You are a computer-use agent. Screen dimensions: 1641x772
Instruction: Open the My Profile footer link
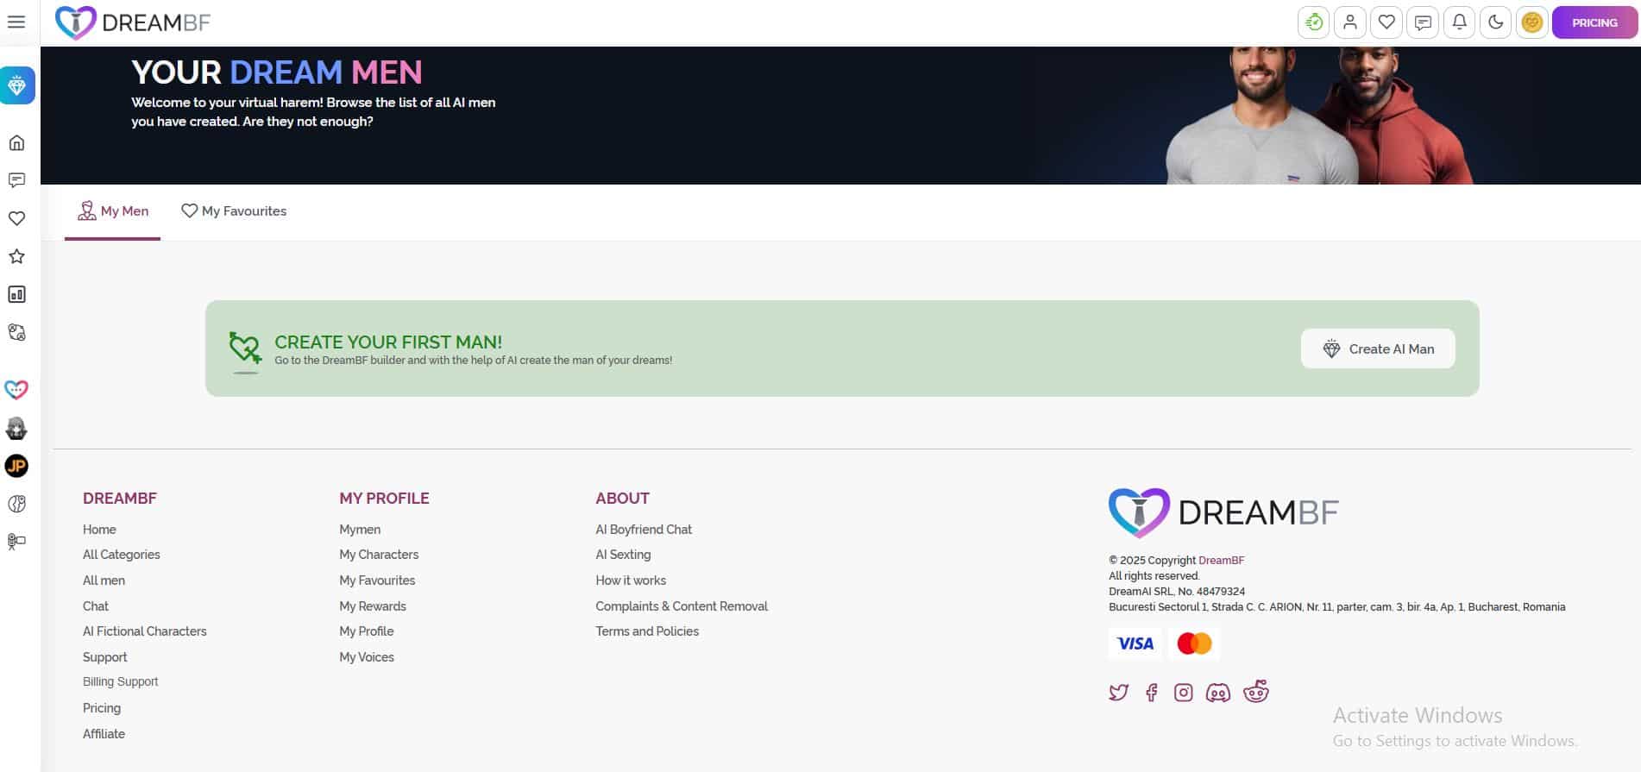(367, 631)
